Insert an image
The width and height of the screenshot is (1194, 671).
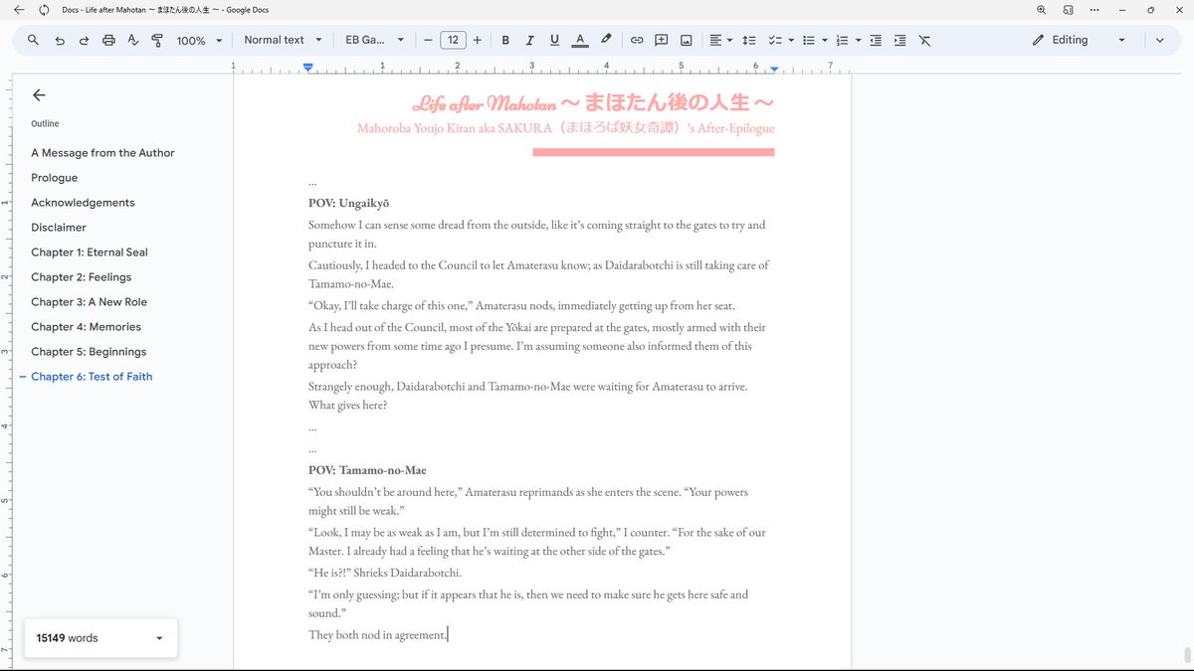click(x=686, y=40)
